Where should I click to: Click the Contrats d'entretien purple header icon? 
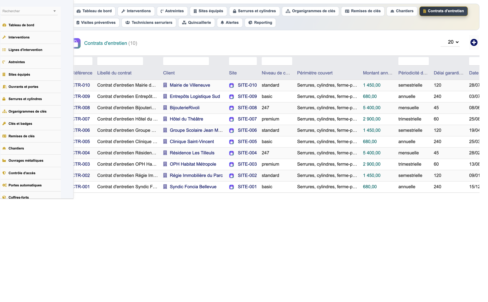(x=77, y=43)
